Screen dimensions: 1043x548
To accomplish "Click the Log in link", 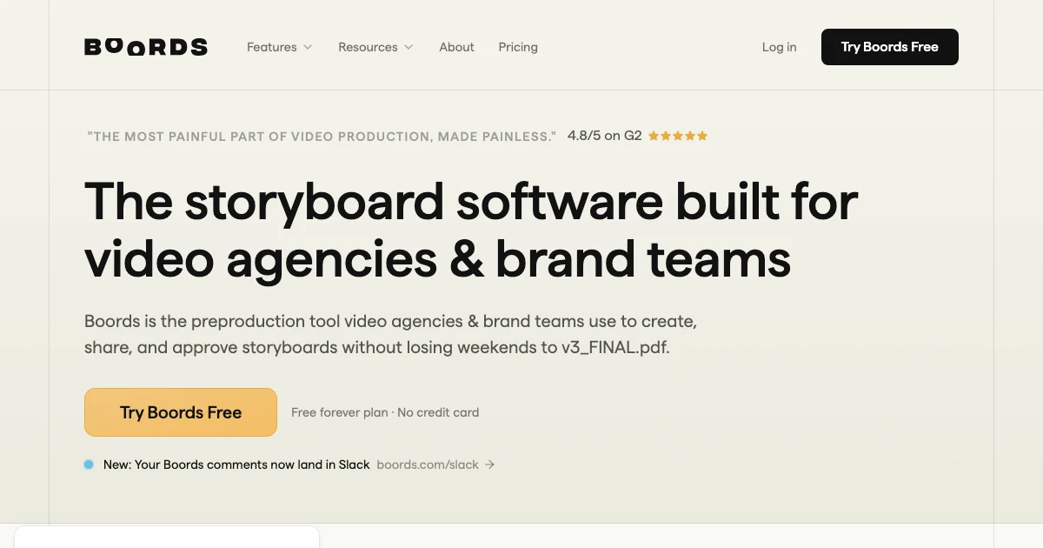I will (x=779, y=47).
